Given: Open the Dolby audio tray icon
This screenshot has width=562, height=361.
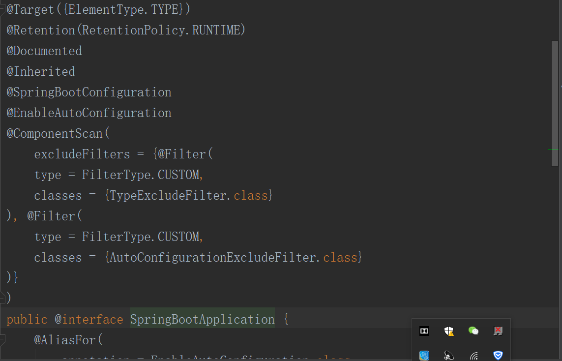Looking at the screenshot, I should [x=424, y=331].
